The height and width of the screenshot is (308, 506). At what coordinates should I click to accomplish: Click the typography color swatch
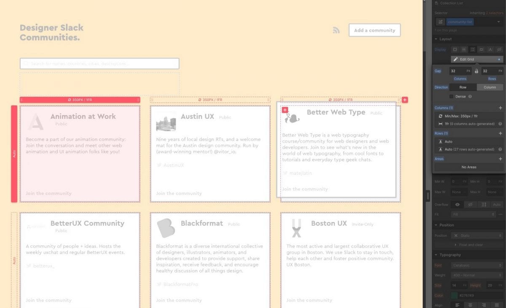pos(454,295)
